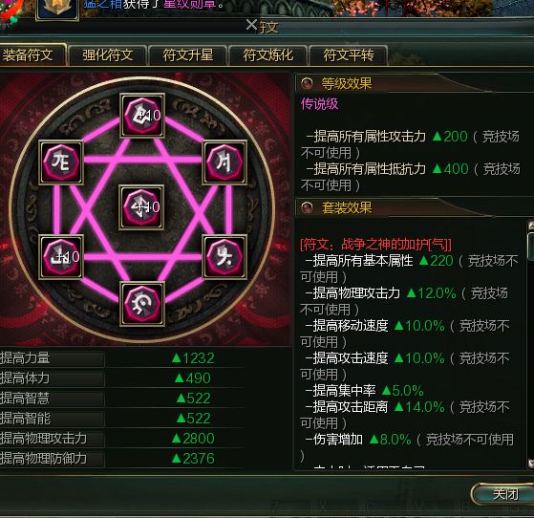Image resolution: width=534 pixels, height=518 pixels.
Task: Click the 关闭 button
Action: pos(502,493)
